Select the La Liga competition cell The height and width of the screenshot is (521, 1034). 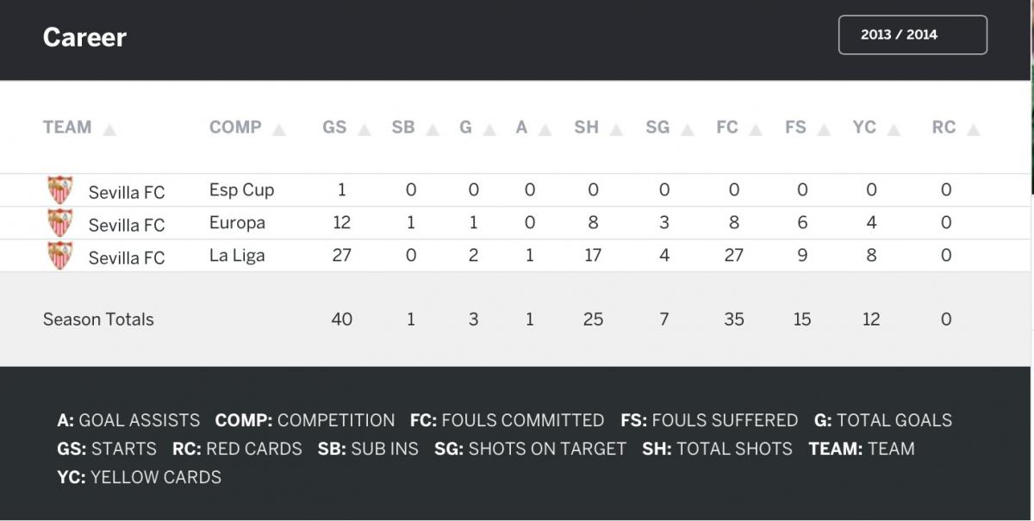coord(237,256)
